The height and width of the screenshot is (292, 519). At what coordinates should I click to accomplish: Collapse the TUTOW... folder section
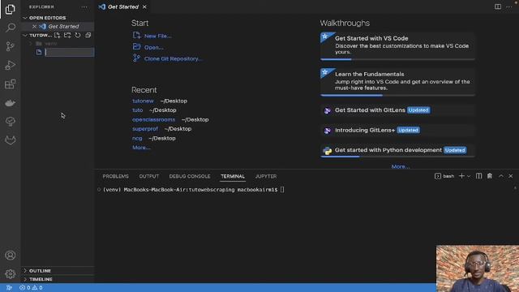coord(37,35)
